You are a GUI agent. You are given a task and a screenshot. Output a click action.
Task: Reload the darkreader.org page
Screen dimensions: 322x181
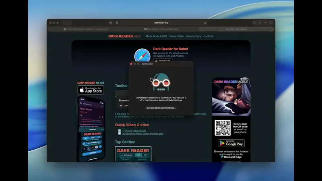click(205, 23)
